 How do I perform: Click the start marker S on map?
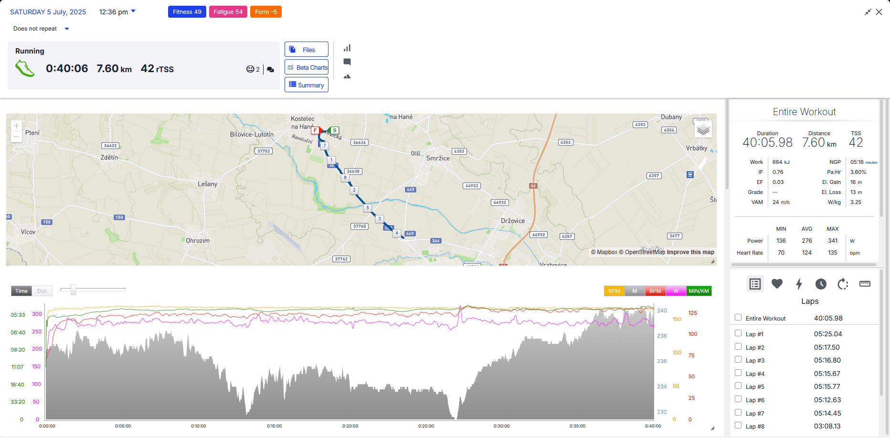(x=335, y=130)
